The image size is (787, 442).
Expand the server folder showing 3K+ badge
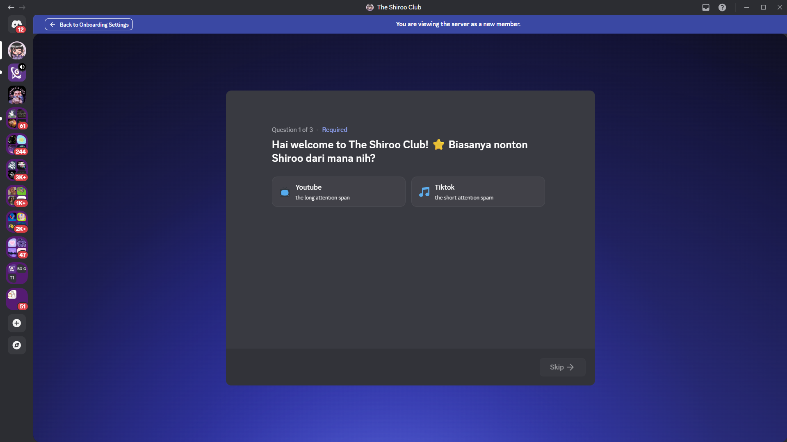click(x=17, y=170)
